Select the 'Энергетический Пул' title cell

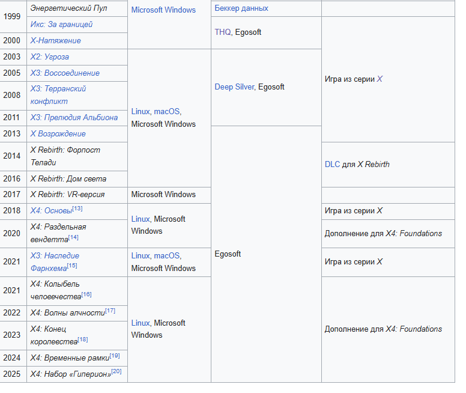(77, 8)
